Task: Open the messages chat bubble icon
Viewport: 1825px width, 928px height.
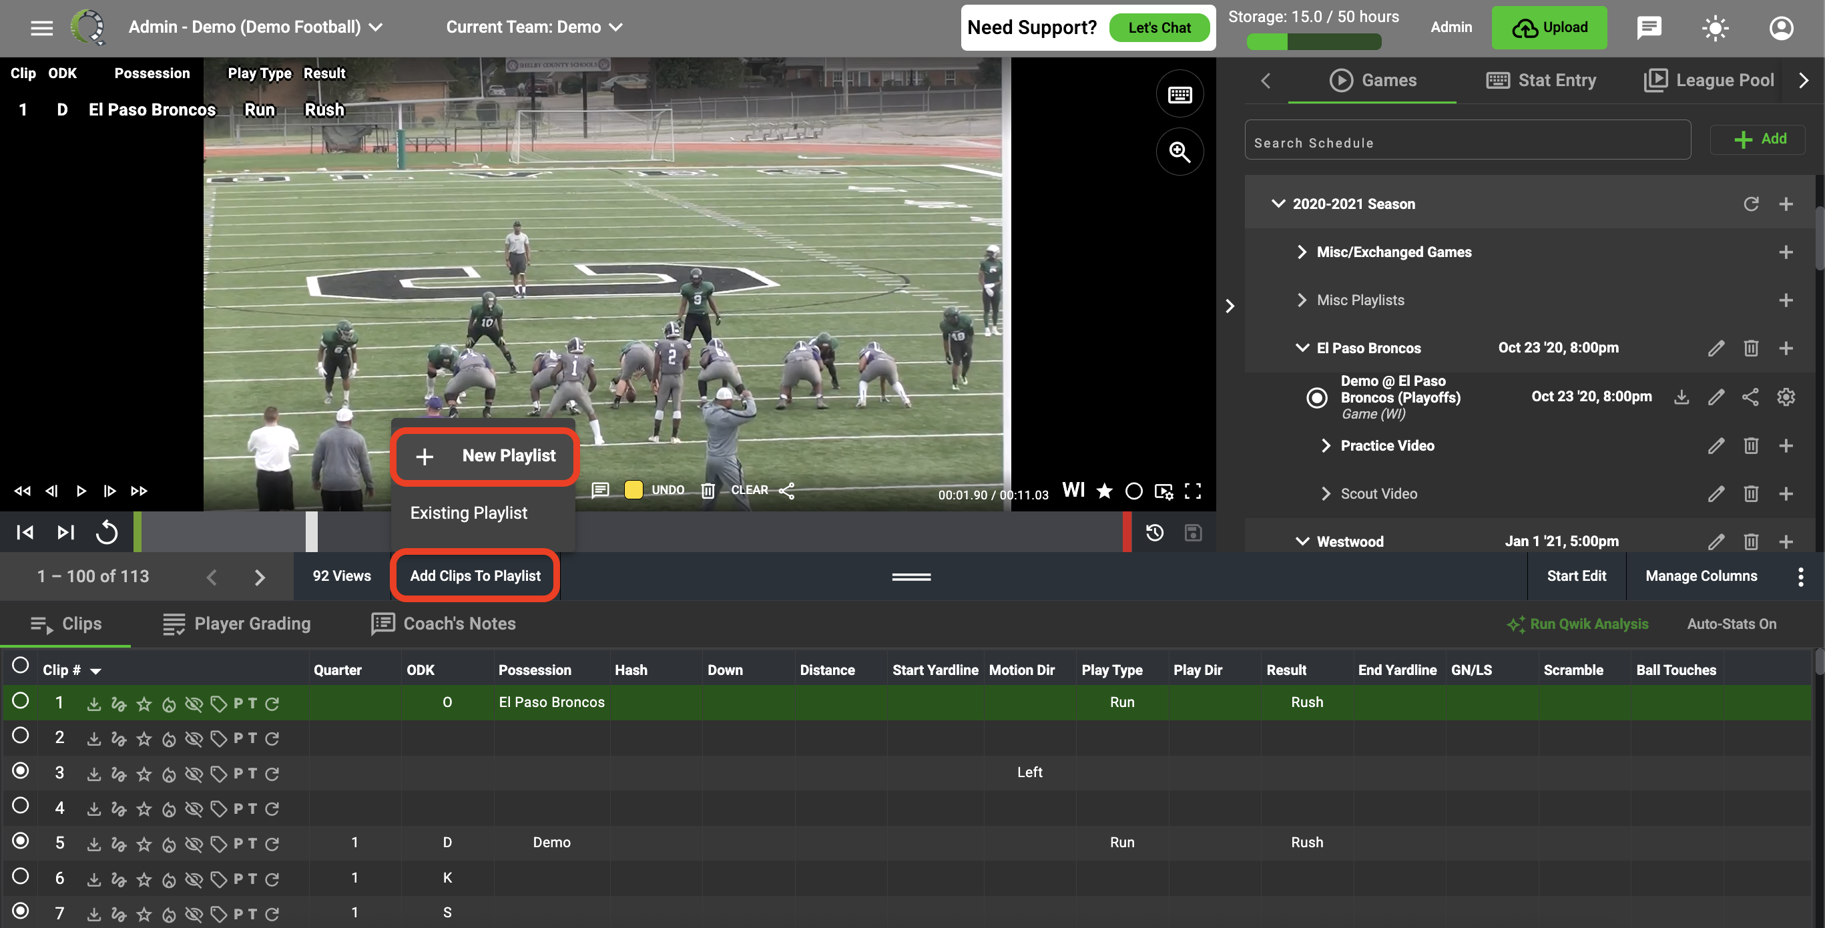Action: click(x=1649, y=27)
